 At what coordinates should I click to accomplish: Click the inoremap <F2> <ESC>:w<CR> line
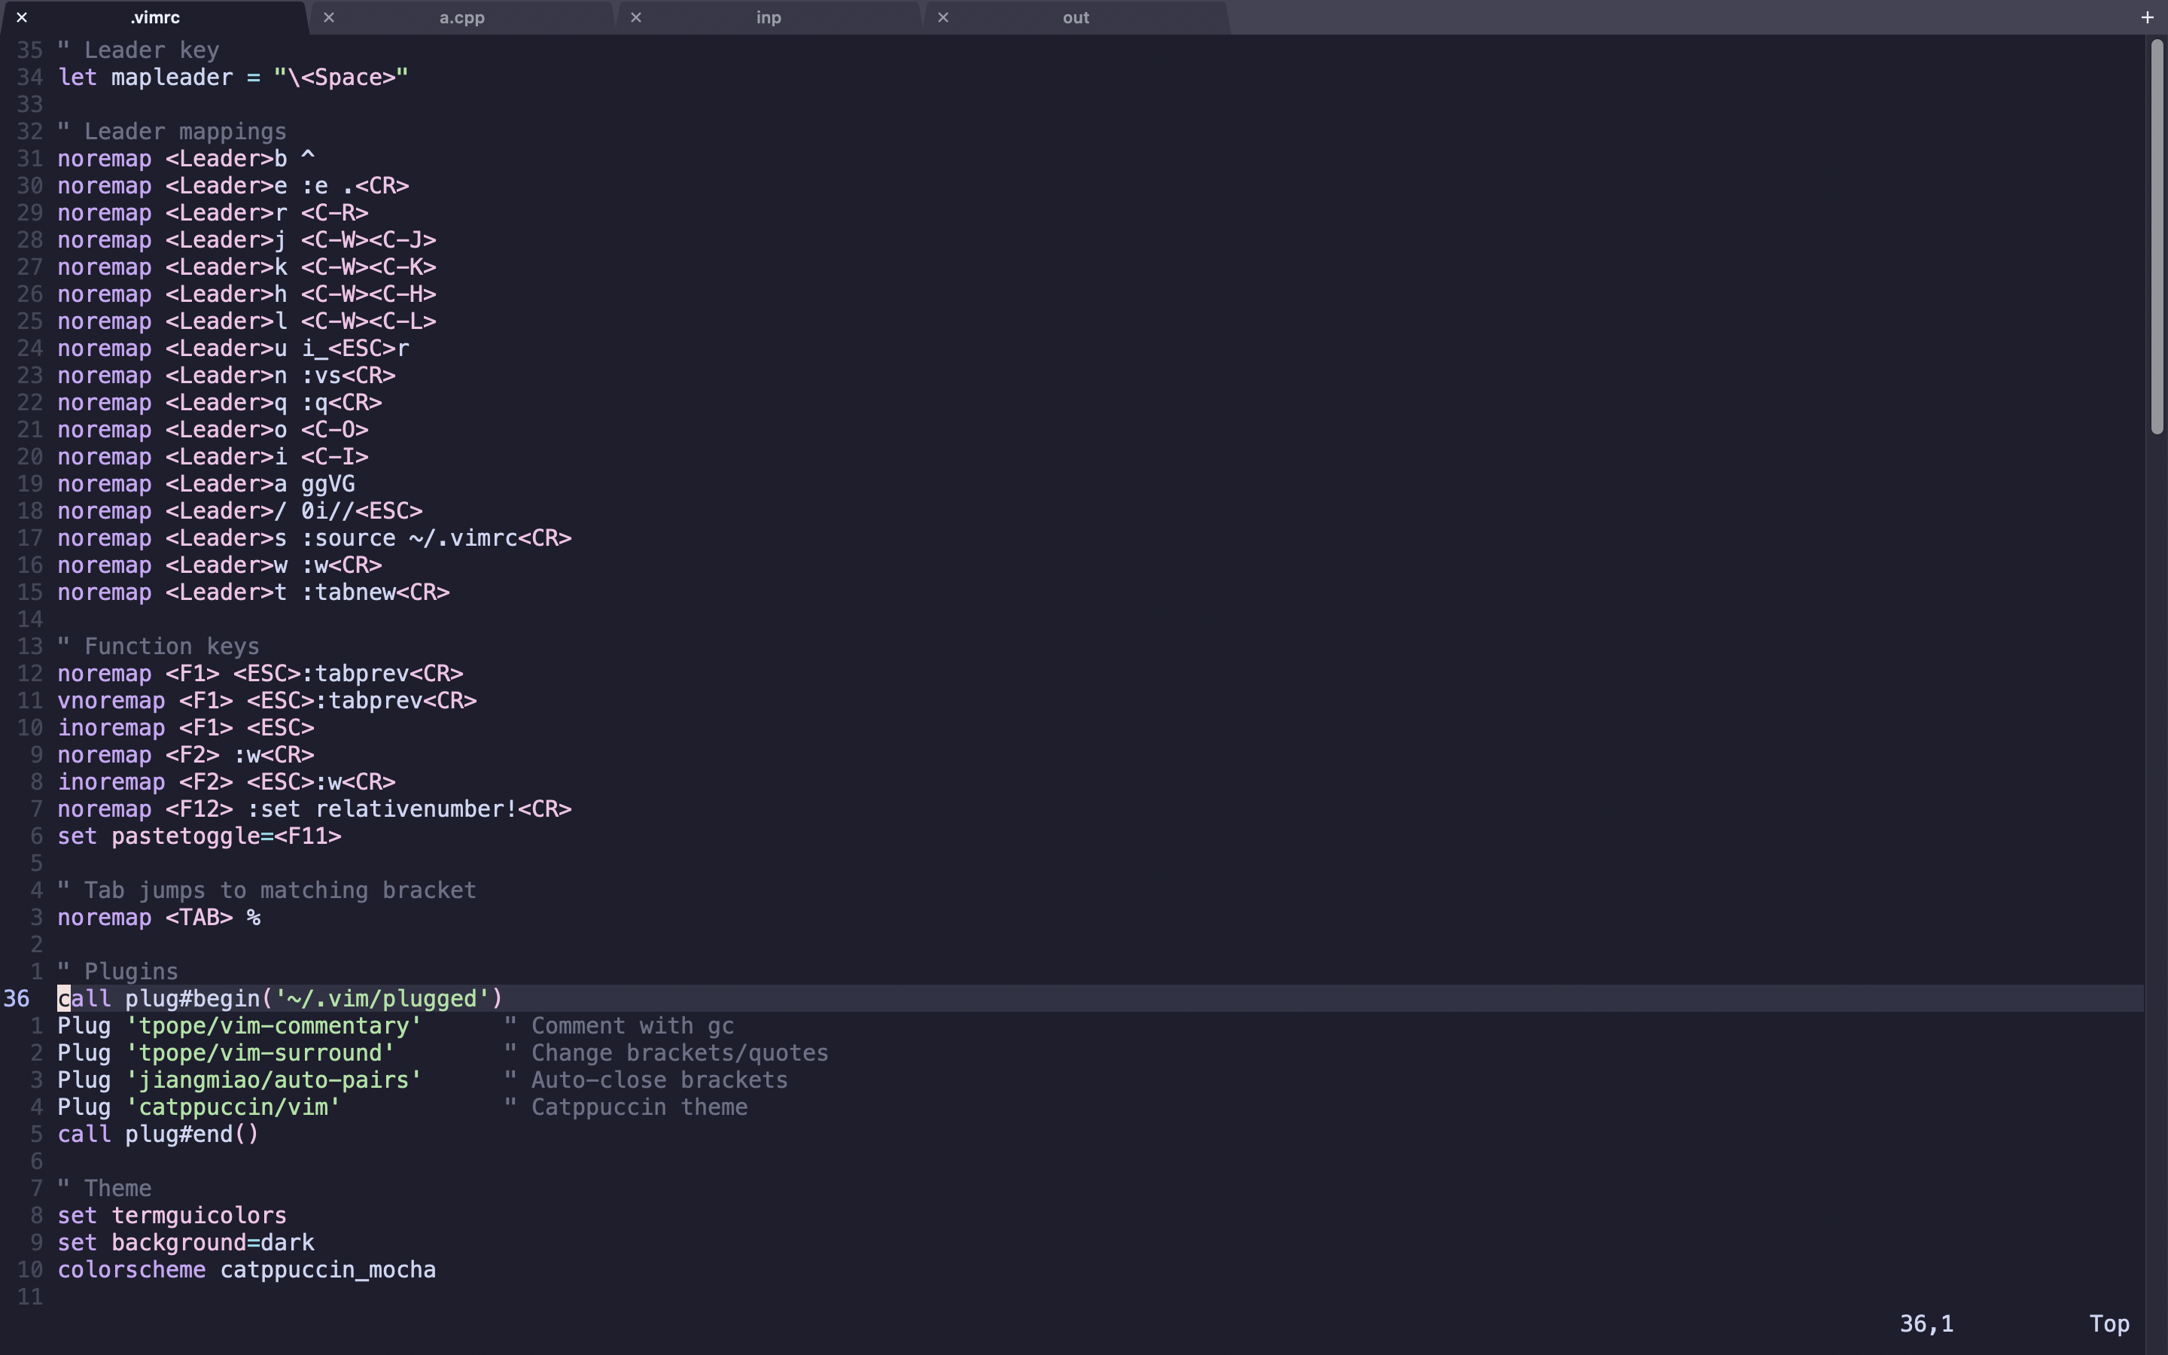pyautogui.click(x=227, y=781)
